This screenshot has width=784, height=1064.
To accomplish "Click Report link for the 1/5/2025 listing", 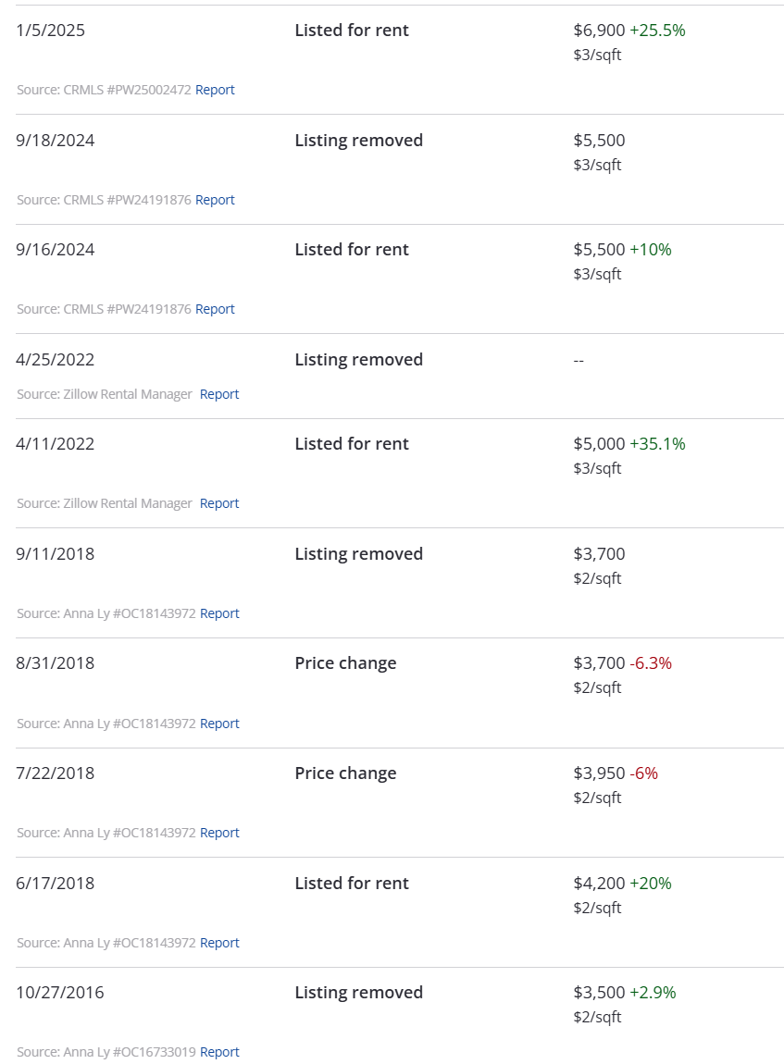I will (x=215, y=90).
